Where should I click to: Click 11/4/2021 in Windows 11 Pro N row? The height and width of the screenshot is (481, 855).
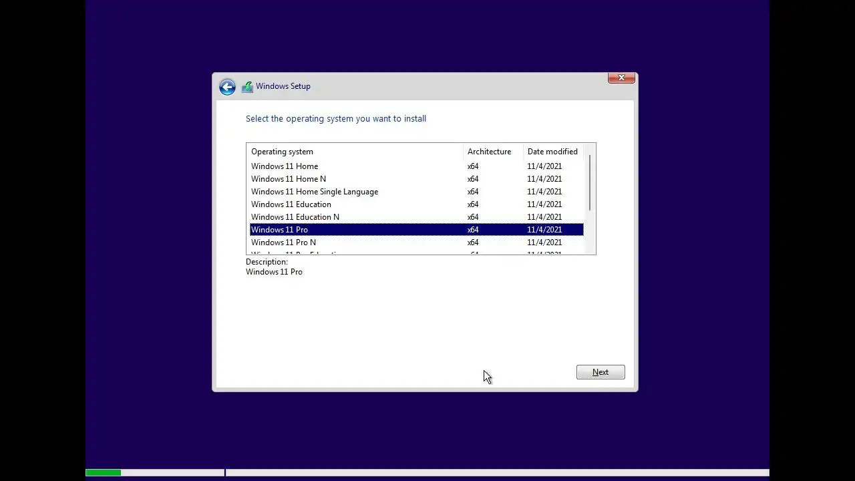click(x=544, y=243)
